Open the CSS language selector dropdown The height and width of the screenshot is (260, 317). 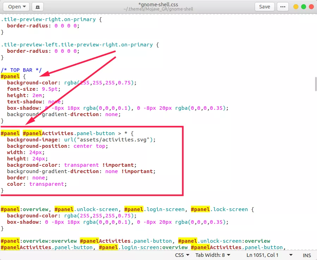(x=182, y=255)
